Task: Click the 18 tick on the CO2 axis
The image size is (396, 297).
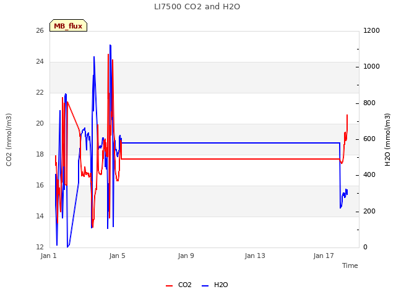Action: [x=40, y=154]
